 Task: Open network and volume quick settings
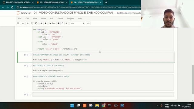pos(176,106)
